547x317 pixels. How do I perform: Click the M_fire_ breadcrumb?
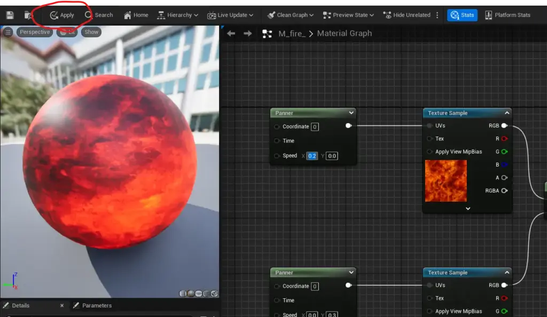tap(292, 34)
